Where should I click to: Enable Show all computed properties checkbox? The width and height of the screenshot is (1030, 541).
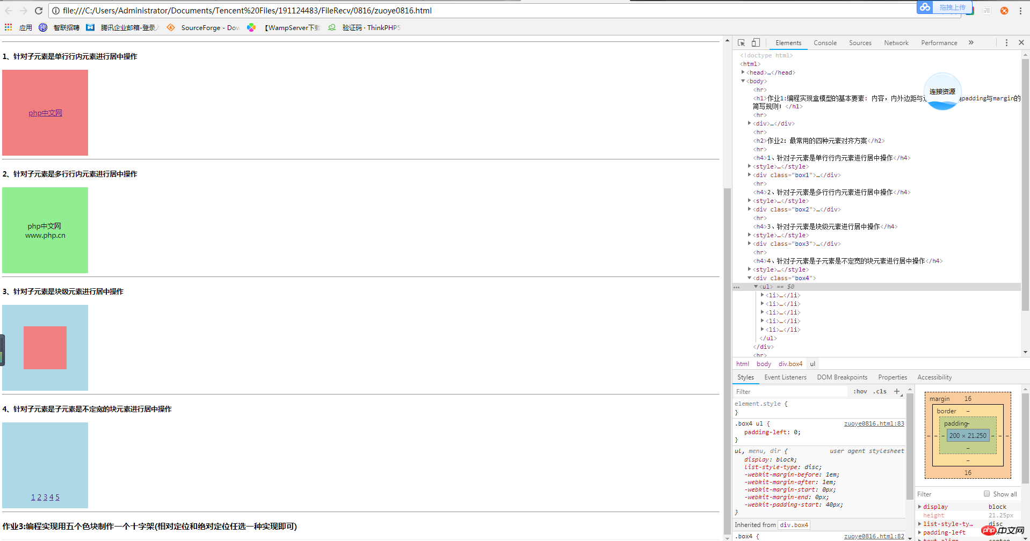tap(987, 494)
